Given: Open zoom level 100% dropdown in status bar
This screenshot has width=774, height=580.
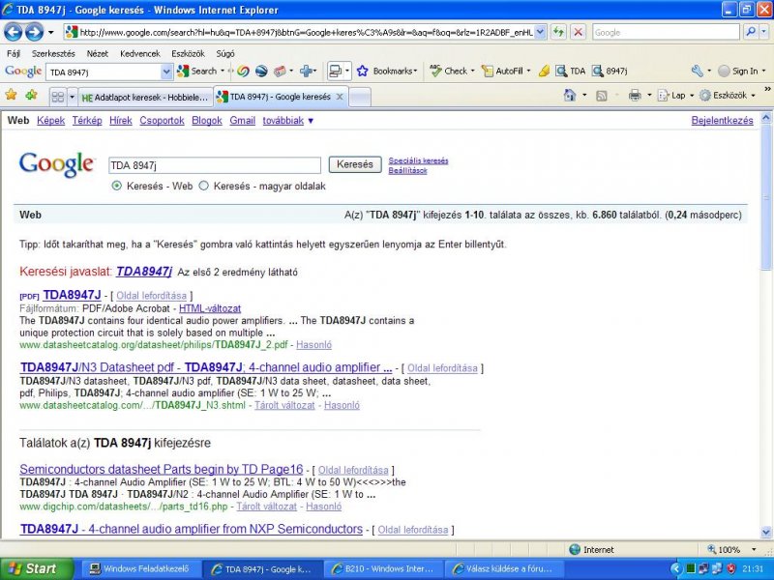Looking at the screenshot, I should point(754,549).
